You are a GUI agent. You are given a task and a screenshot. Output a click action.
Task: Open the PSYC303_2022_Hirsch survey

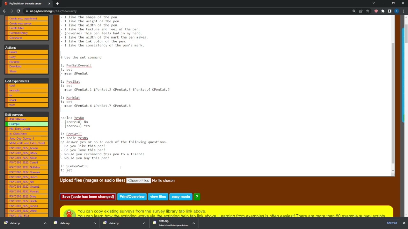tap(23, 177)
